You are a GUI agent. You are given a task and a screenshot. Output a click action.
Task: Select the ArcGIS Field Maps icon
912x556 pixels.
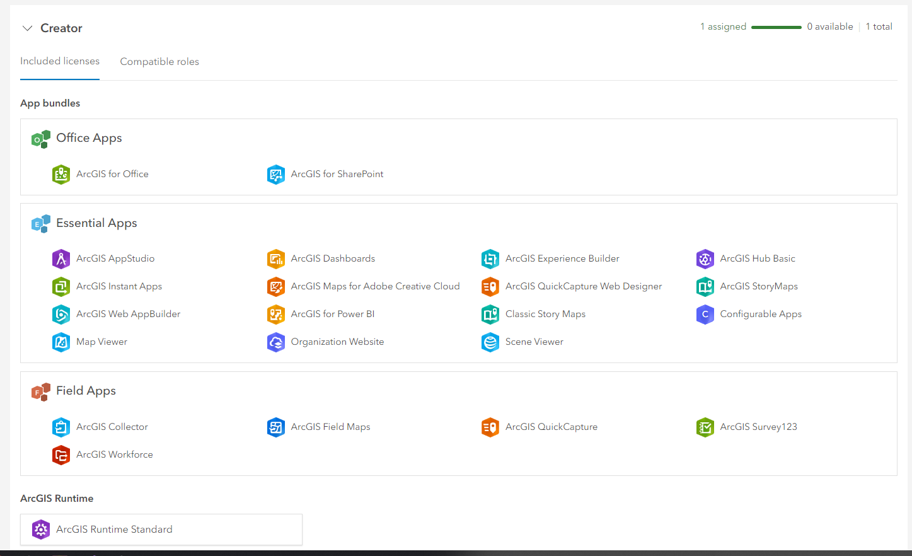pos(276,427)
